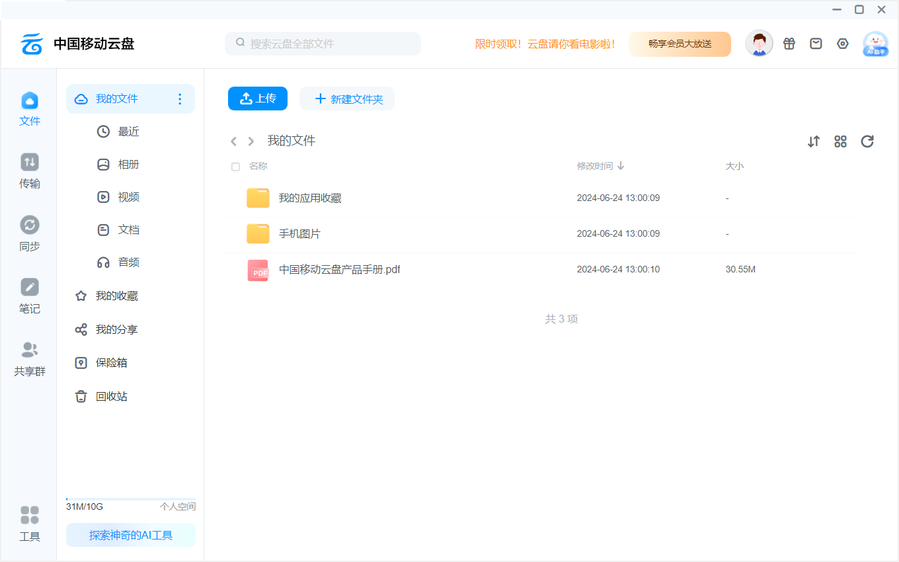The height and width of the screenshot is (562, 899).
Task: Click 新建文件夹 new folder button
Action: pos(347,99)
